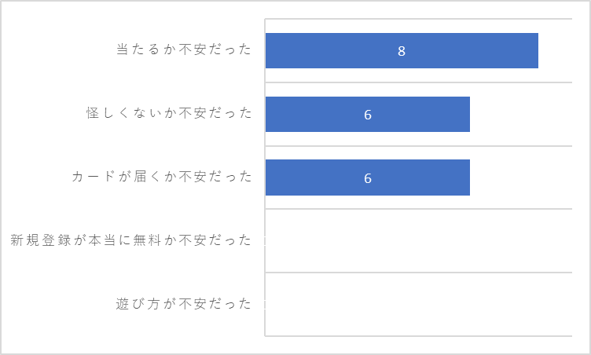The width and height of the screenshot is (591, 355).
Task: Click the empty row next to 新規登録が本当に無料か
Action: click(419, 240)
